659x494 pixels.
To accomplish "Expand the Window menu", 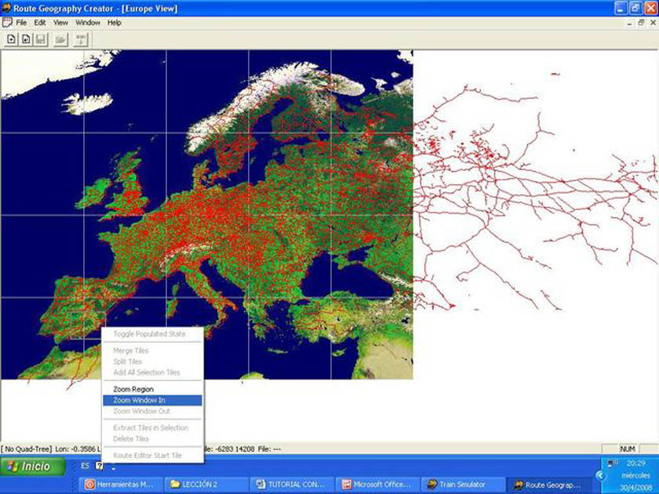I will (88, 23).
